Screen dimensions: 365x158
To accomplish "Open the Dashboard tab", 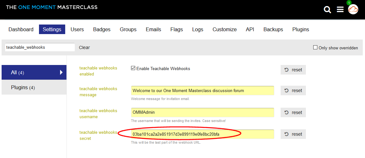I will (21, 29).
